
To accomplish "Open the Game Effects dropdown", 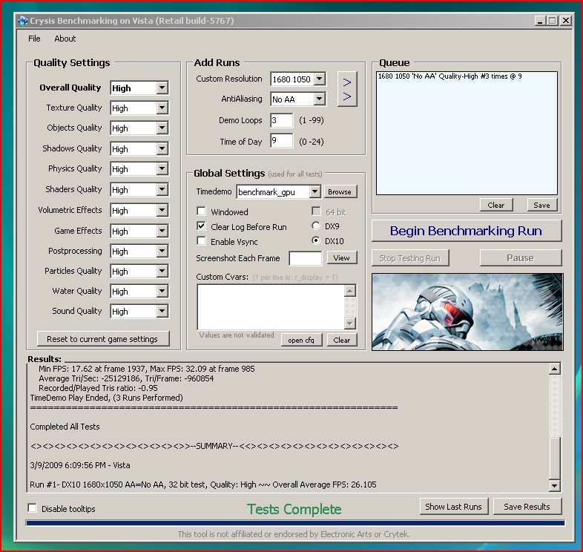I will [162, 231].
